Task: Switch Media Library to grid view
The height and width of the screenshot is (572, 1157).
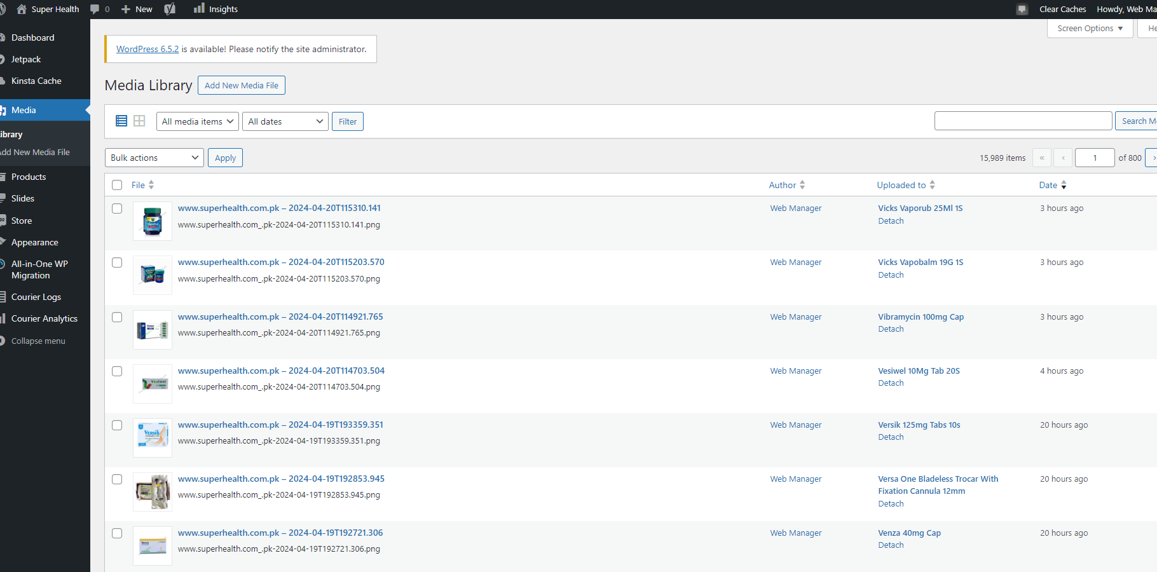Action: [139, 121]
